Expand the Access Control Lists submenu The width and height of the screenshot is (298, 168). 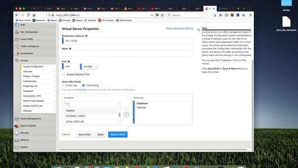coord(54,106)
